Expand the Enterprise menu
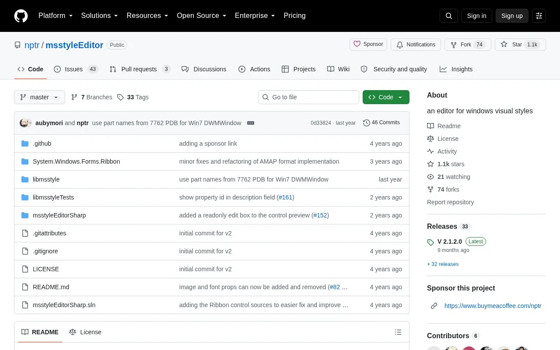 (255, 16)
